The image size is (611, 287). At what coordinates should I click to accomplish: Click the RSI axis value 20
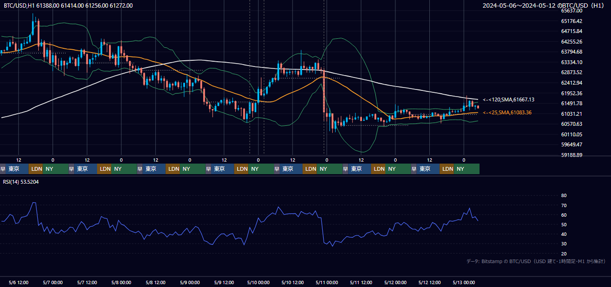pos(564,254)
